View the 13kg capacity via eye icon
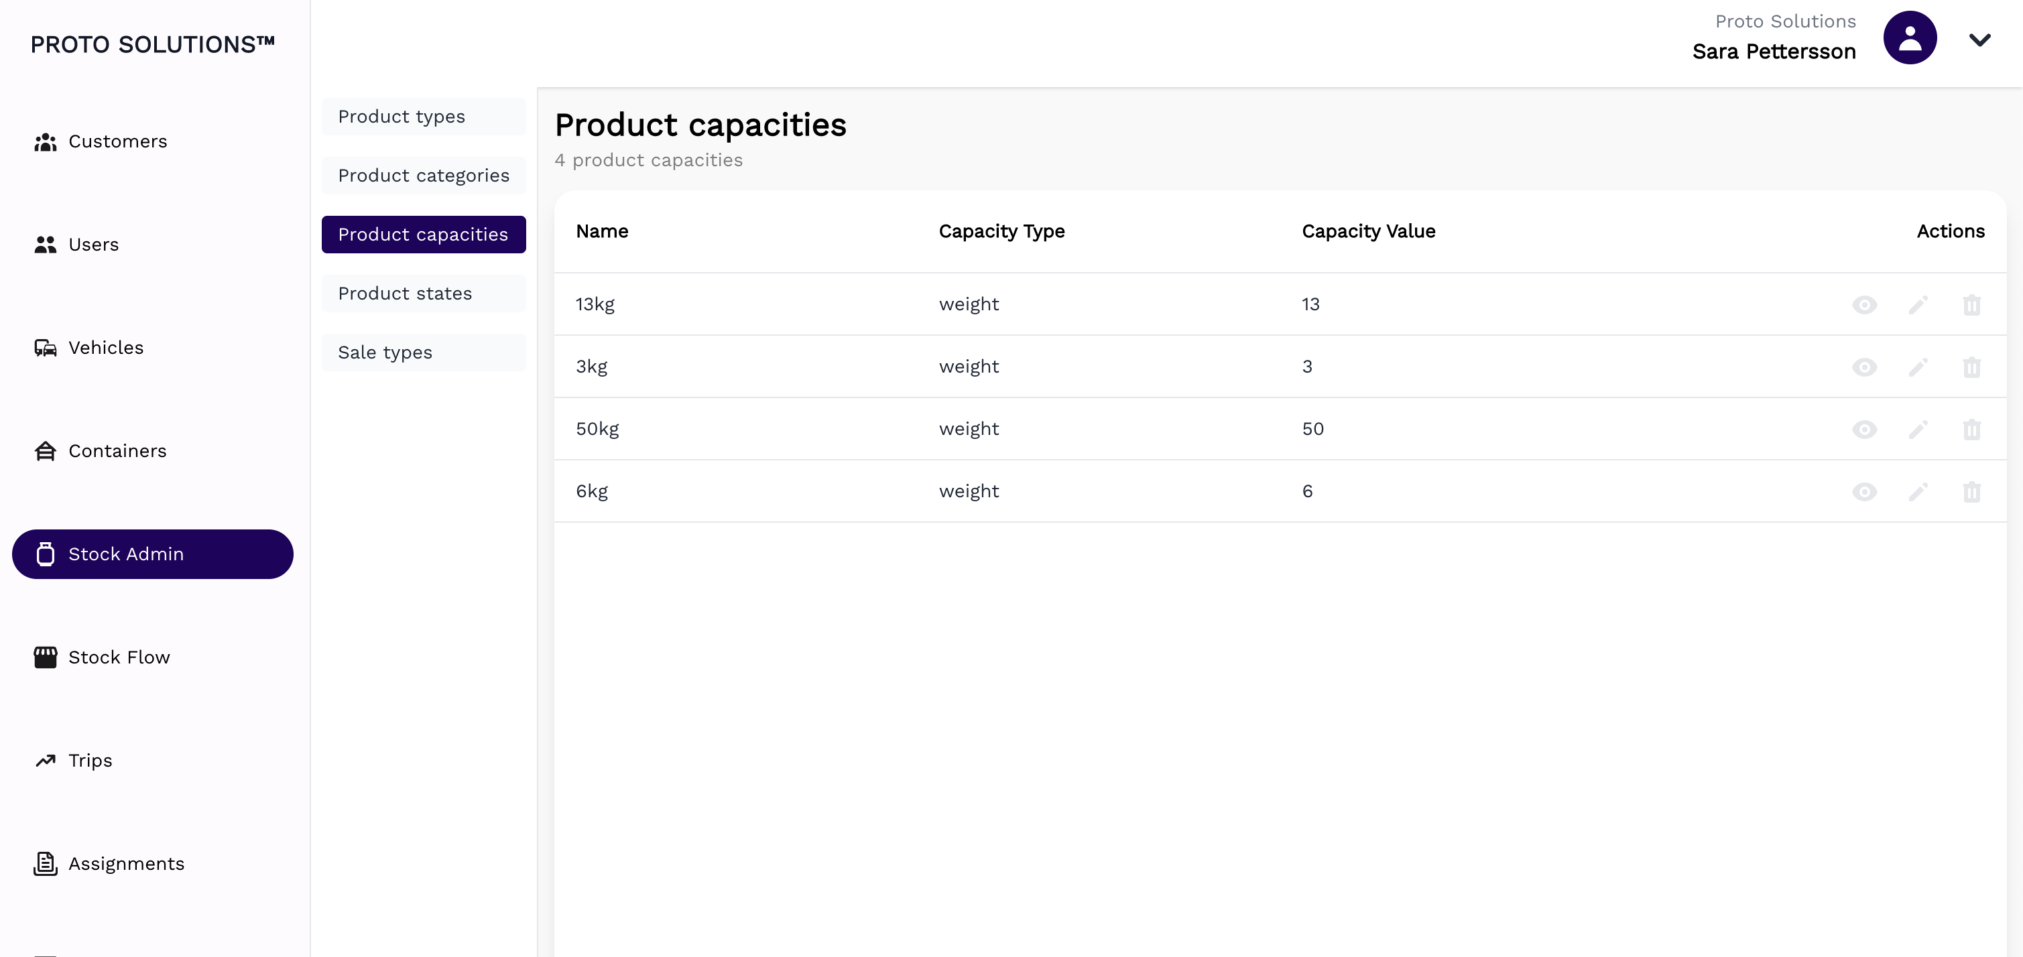The image size is (2023, 957). pyautogui.click(x=1864, y=305)
